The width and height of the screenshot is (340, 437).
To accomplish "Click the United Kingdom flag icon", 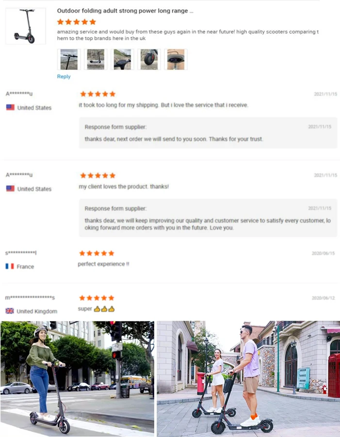I will (10, 311).
